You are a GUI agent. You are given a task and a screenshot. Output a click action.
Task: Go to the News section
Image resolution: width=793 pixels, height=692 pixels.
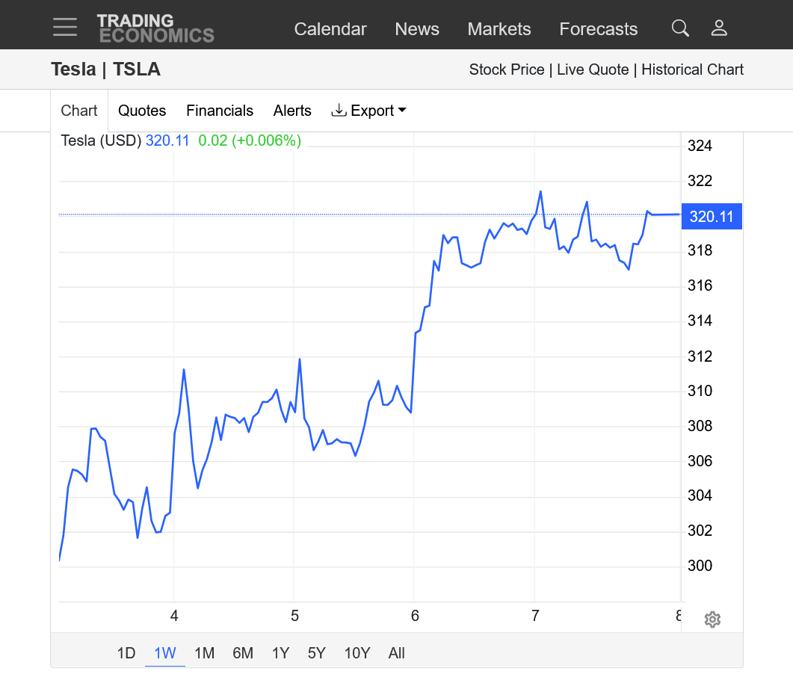tap(417, 29)
